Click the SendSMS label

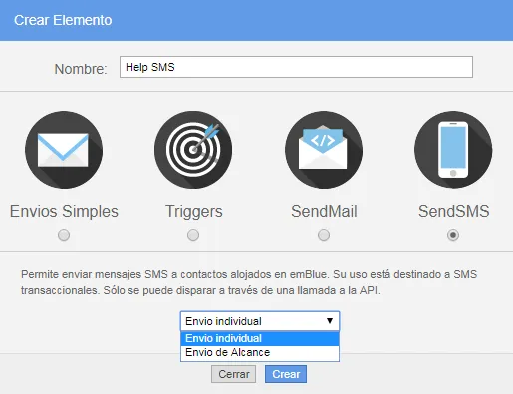pyautogui.click(x=453, y=211)
